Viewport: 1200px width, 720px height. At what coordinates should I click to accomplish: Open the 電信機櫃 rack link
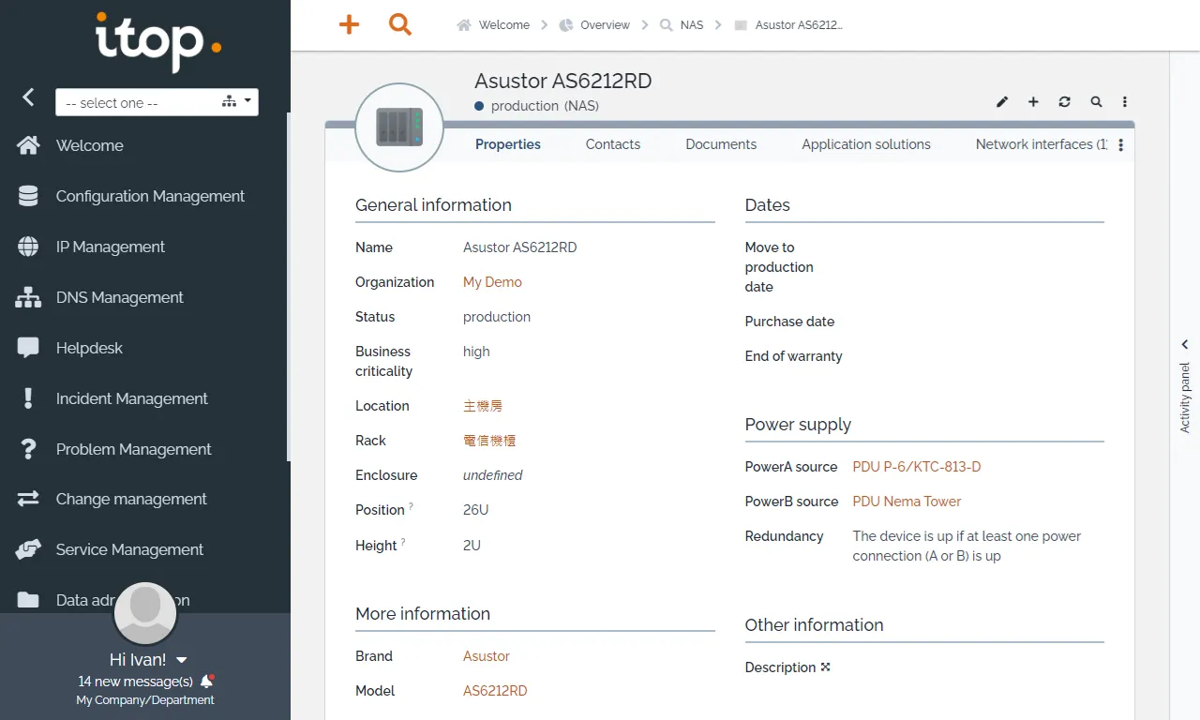click(x=489, y=441)
